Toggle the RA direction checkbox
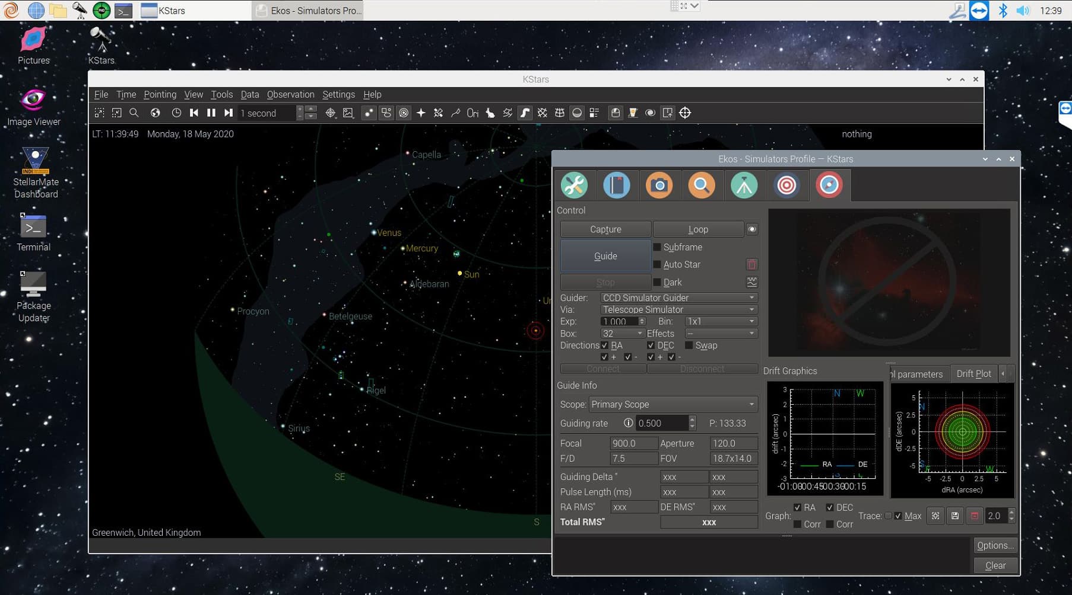 tap(604, 346)
